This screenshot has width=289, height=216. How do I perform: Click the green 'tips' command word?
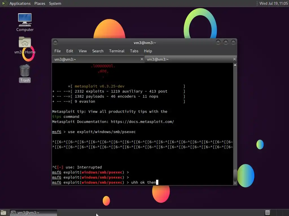click(x=56, y=117)
